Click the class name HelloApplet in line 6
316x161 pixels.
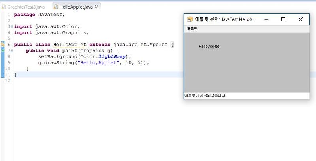70,45
